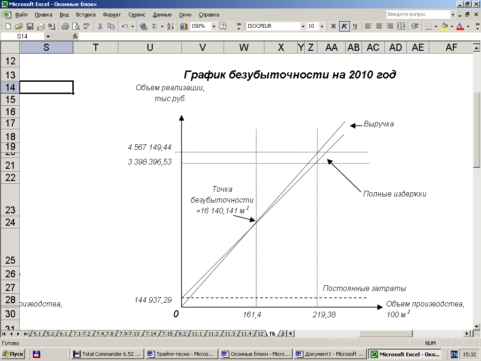The image size is (481, 361).
Task: Expand the fill color dropdown arrow
Action: click(452, 26)
